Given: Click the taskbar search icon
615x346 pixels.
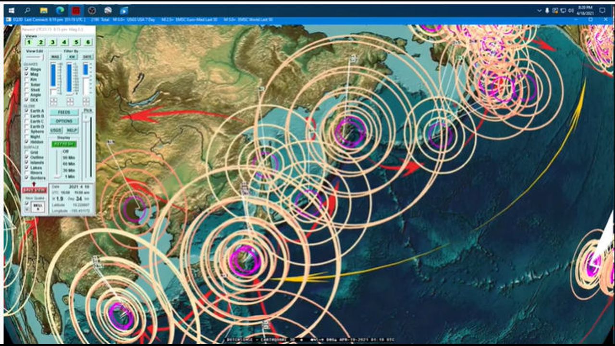Looking at the screenshot, I should 27,10.
